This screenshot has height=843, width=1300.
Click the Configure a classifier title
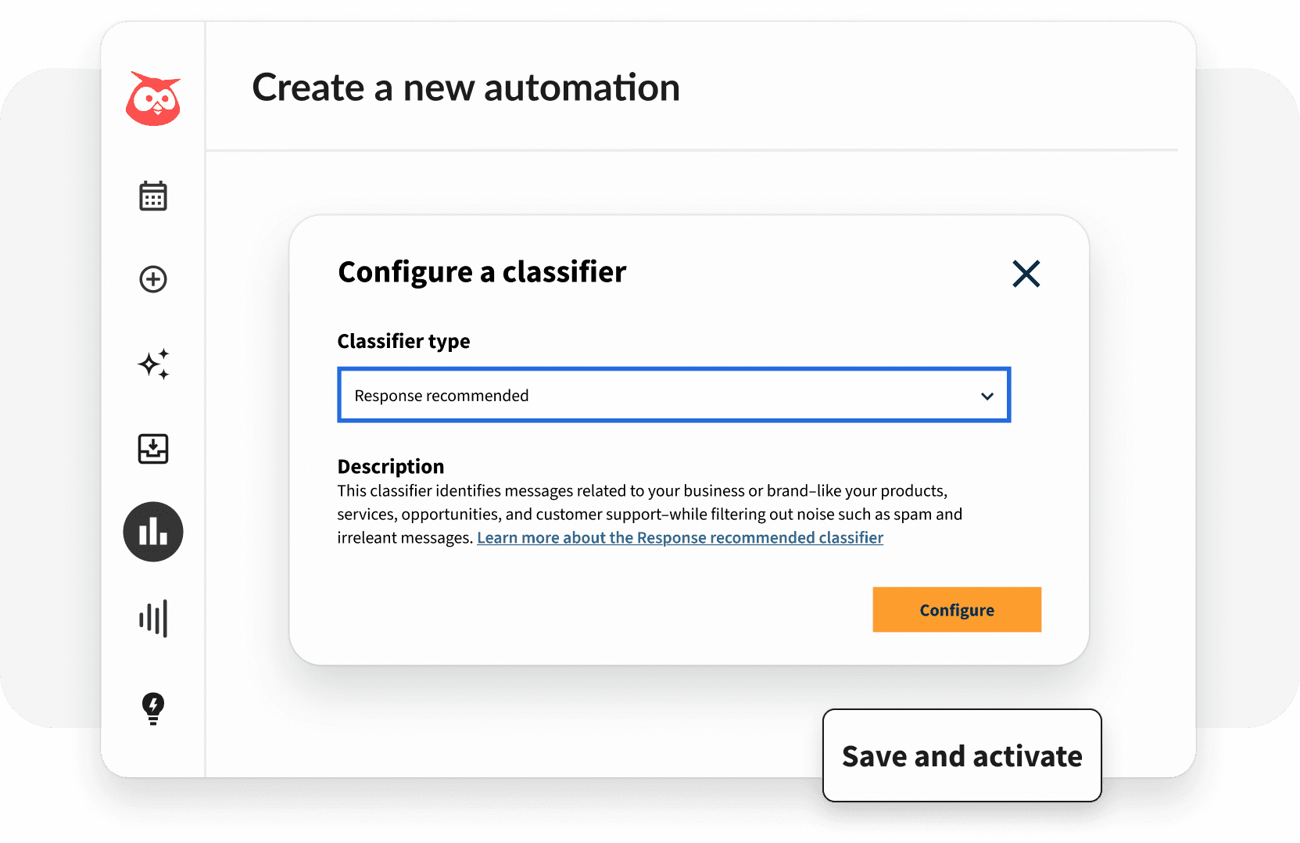pyautogui.click(x=482, y=272)
